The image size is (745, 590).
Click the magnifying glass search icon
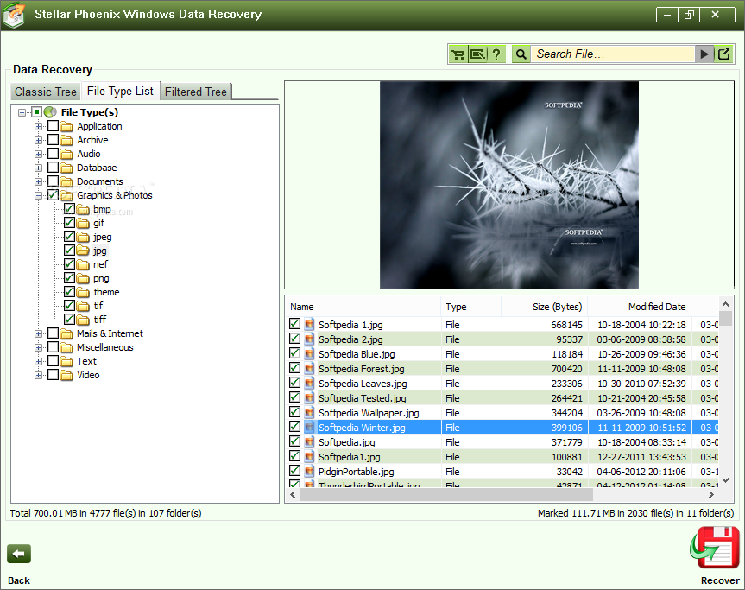[x=521, y=54]
